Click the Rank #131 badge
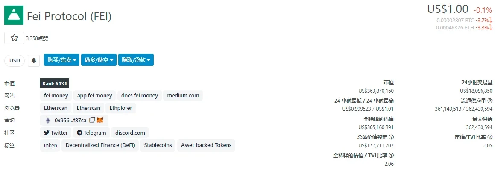This screenshot has height=171, width=500. click(x=55, y=83)
